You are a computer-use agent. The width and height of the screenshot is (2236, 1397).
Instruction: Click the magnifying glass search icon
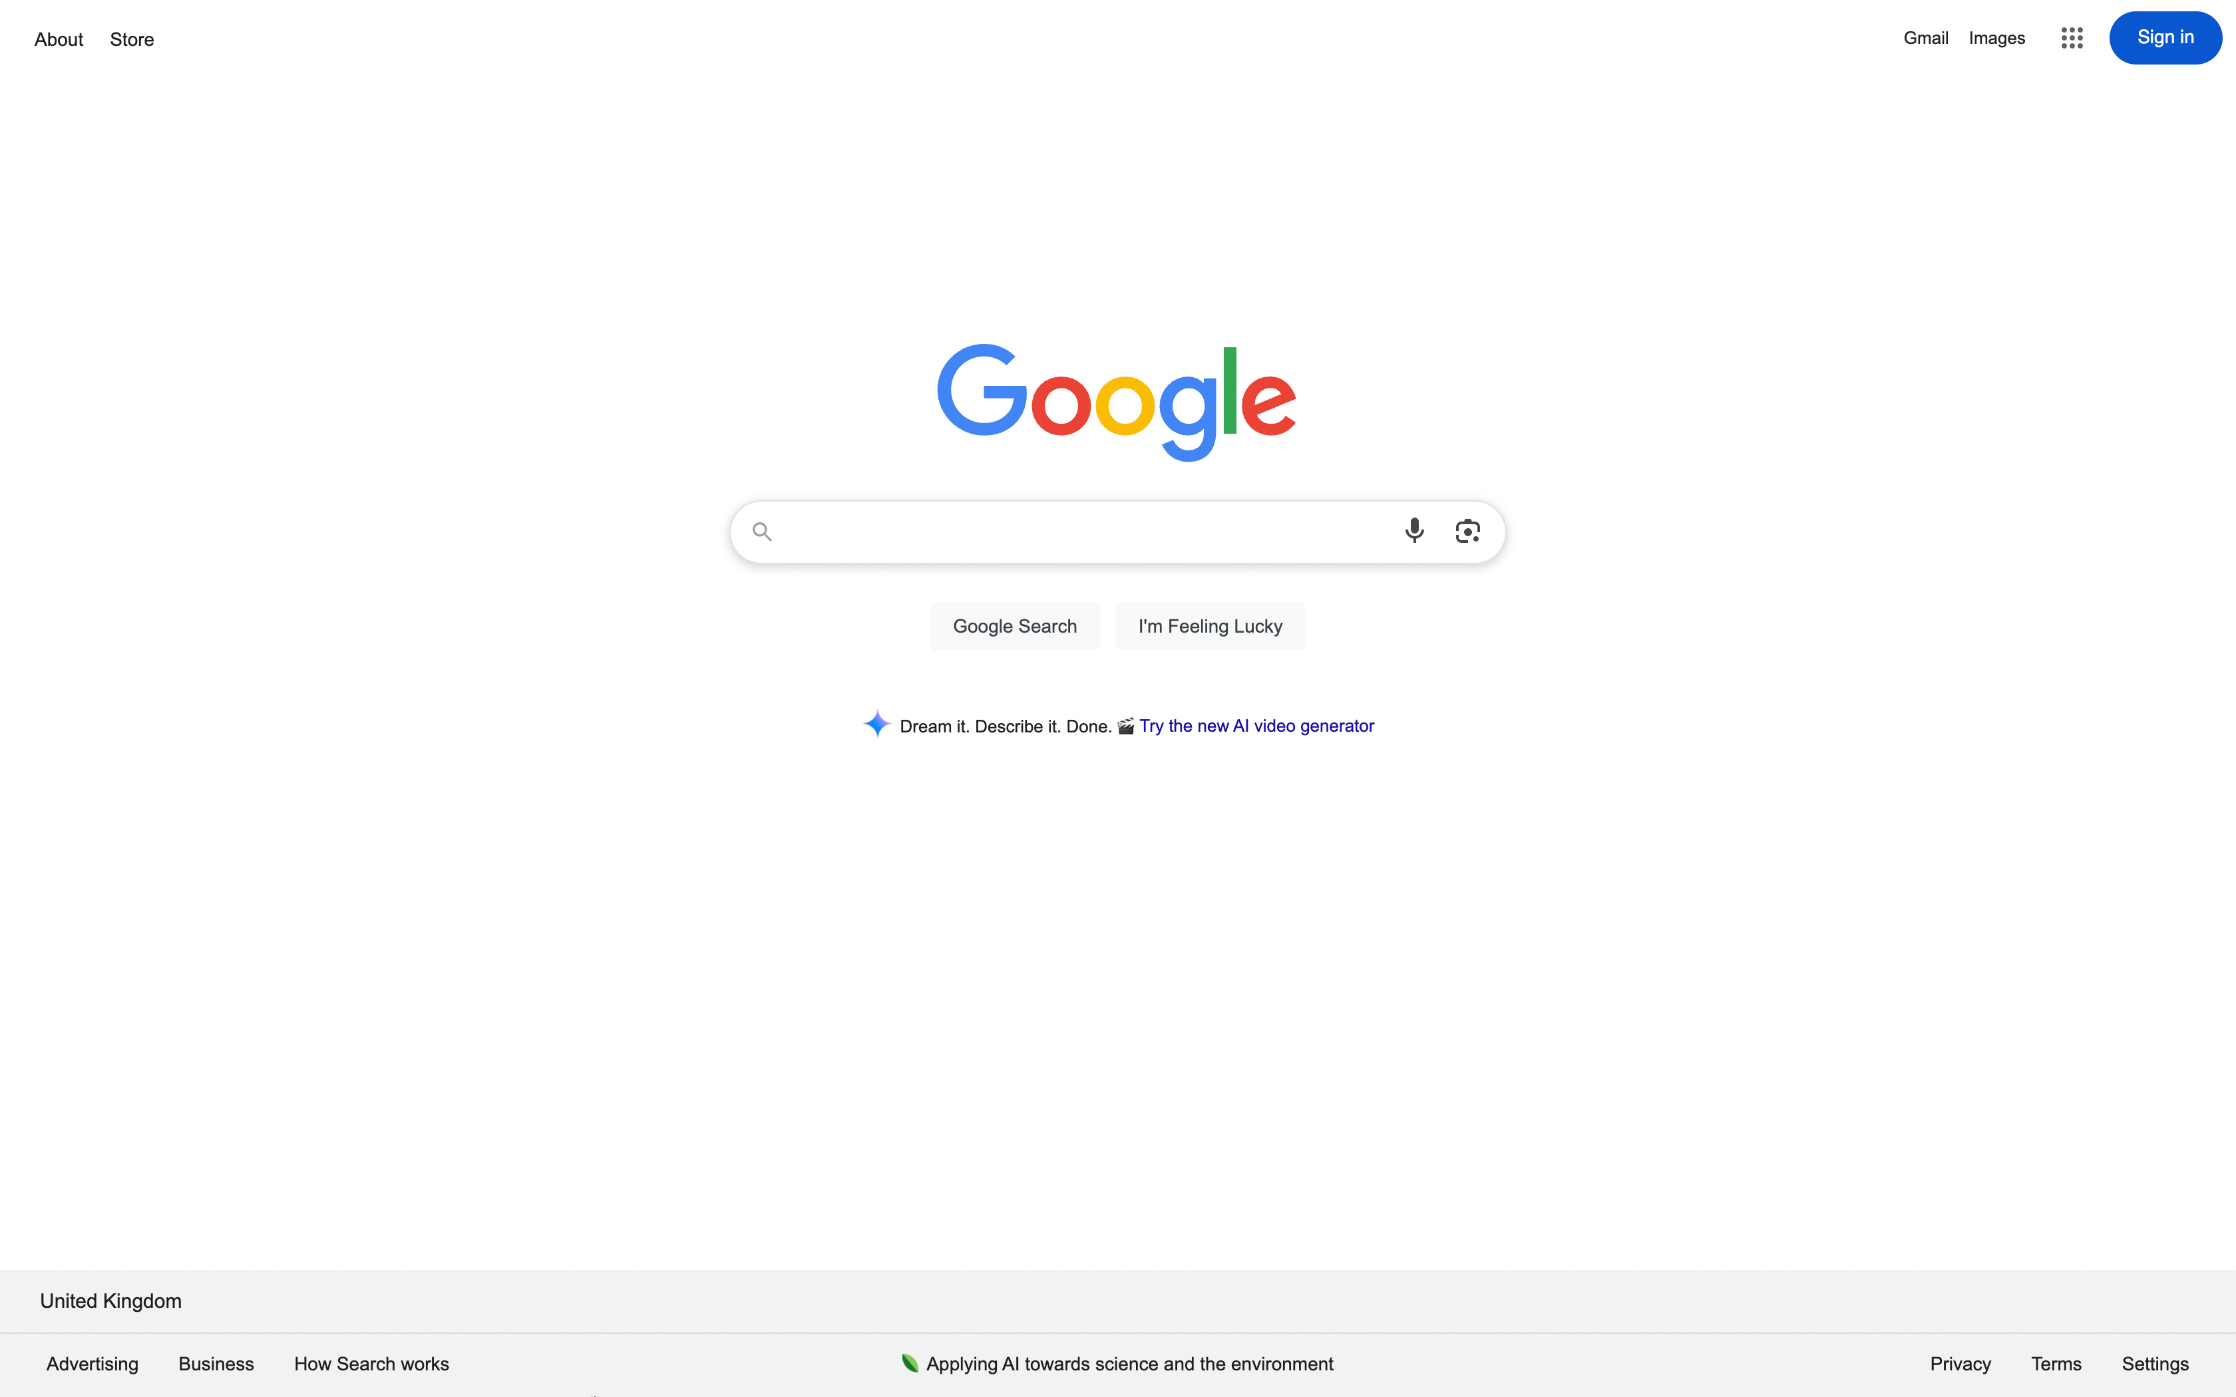tap(761, 532)
